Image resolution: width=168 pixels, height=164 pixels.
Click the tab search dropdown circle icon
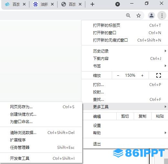point(118,4)
